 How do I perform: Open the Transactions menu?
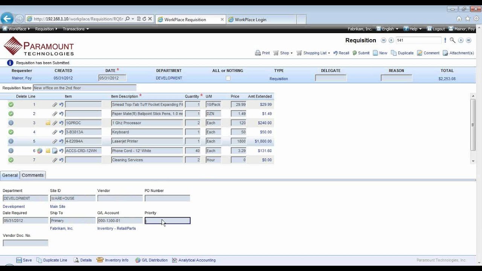76,29
